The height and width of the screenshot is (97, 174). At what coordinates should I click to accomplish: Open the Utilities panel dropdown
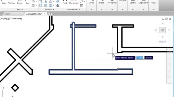(x=133, y=10)
